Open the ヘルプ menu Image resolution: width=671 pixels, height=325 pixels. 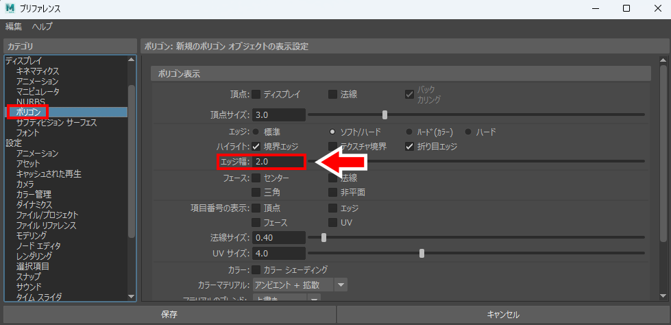[x=42, y=27]
